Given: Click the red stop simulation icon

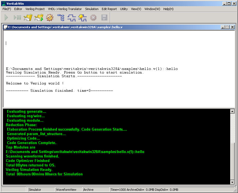Looking at the screenshot, I should click(93, 18).
